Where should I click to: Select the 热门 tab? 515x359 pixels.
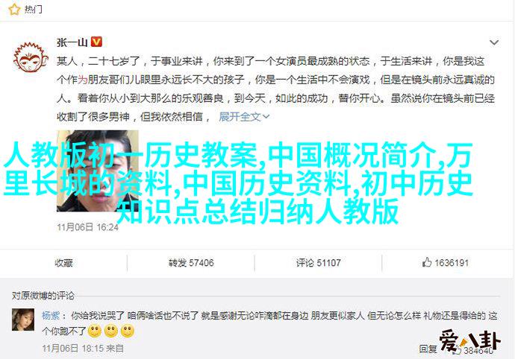(x=33, y=9)
